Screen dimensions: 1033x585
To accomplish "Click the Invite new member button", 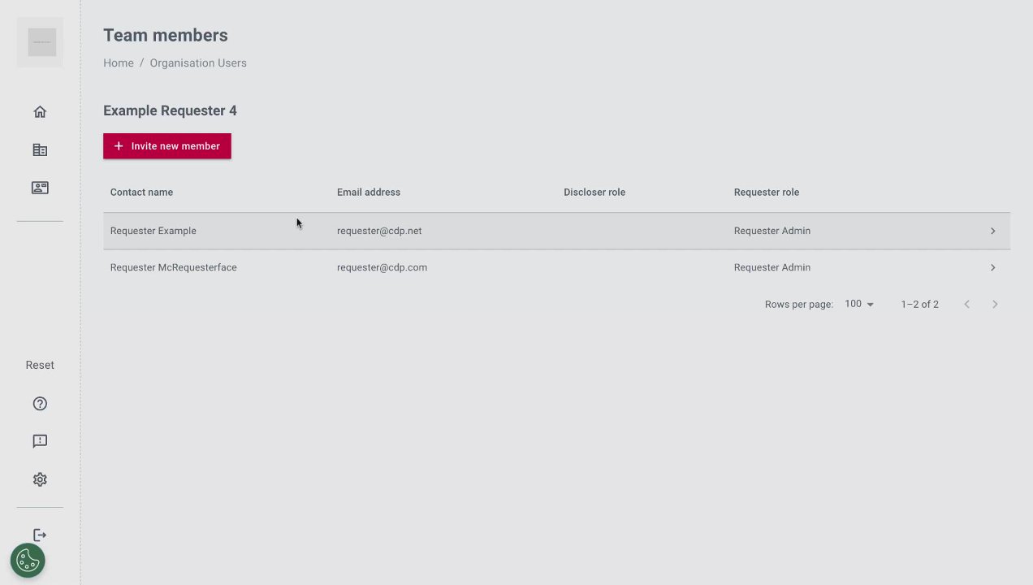I will (167, 146).
